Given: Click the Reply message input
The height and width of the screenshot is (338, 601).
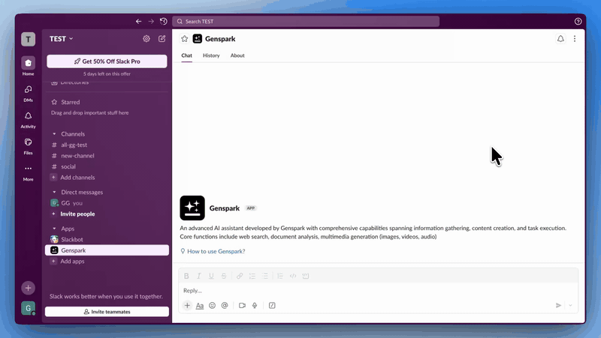Looking at the screenshot, I should coord(379,291).
